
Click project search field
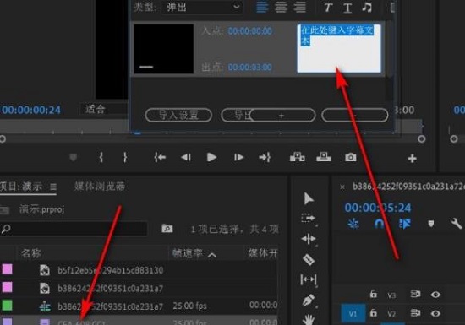[74, 229]
